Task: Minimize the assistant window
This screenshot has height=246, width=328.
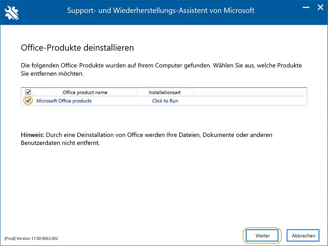Action: pos(306,8)
